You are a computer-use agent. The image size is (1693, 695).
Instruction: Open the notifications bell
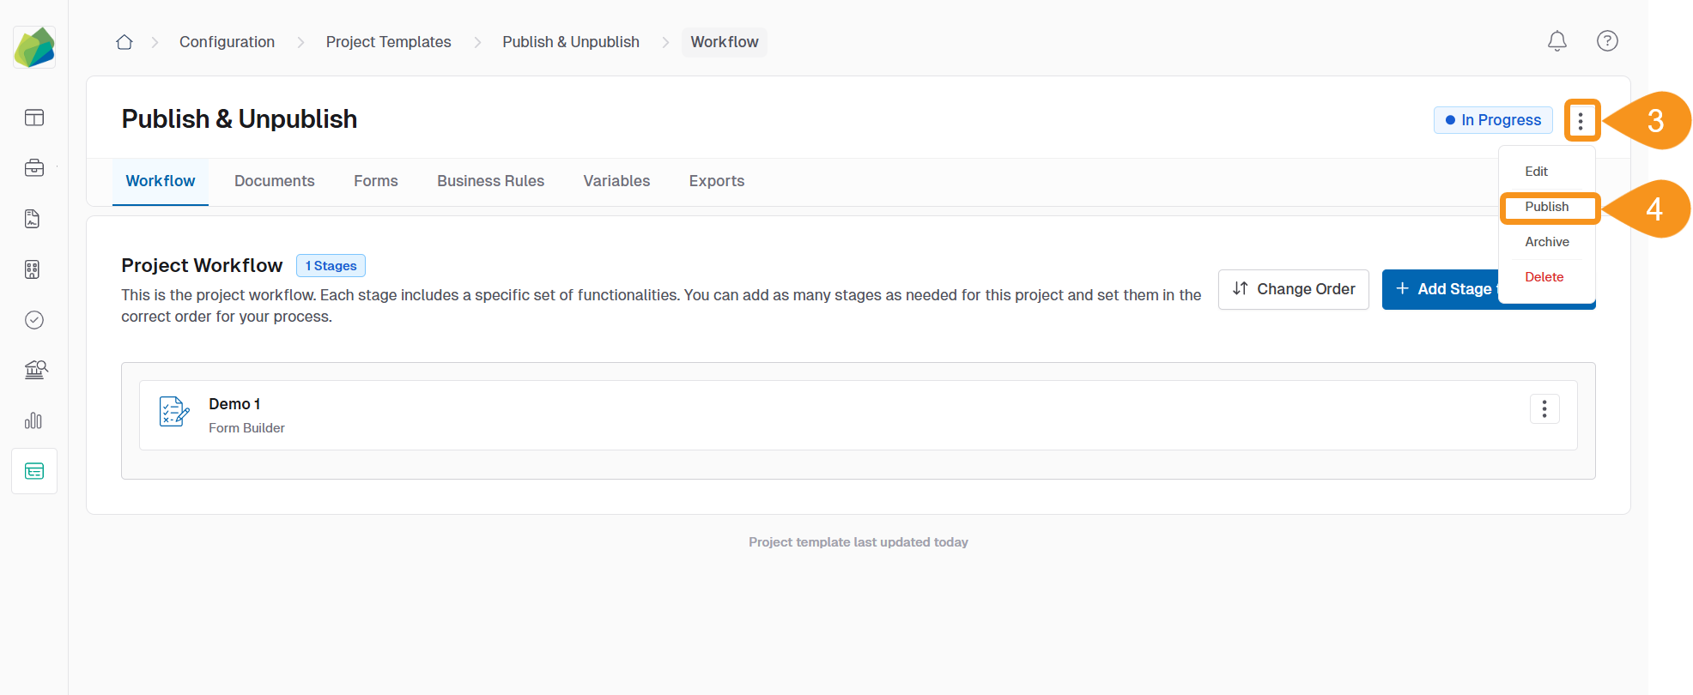click(x=1556, y=41)
